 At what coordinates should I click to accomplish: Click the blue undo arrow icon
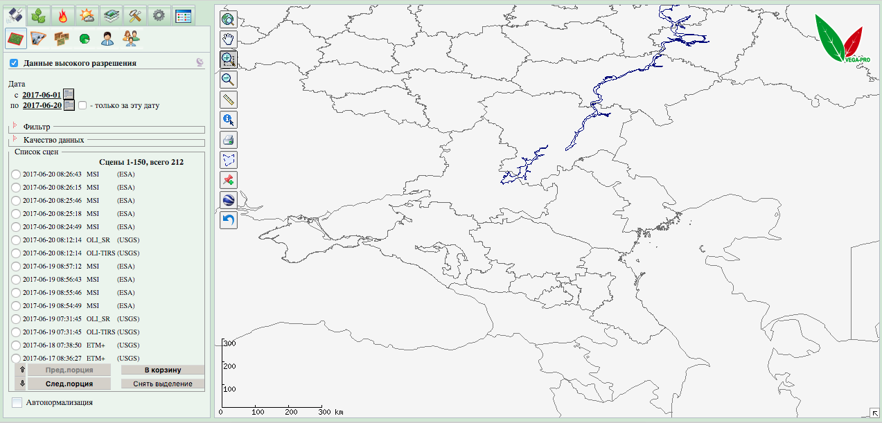click(x=229, y=221)
